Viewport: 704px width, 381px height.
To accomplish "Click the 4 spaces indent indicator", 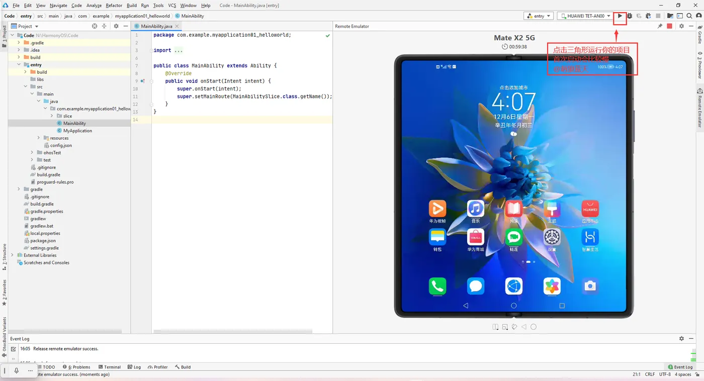I will point(683,374).
